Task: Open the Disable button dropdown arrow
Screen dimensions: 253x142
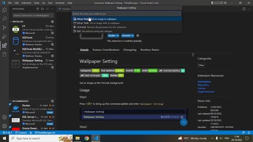Action: pos(118,35)
